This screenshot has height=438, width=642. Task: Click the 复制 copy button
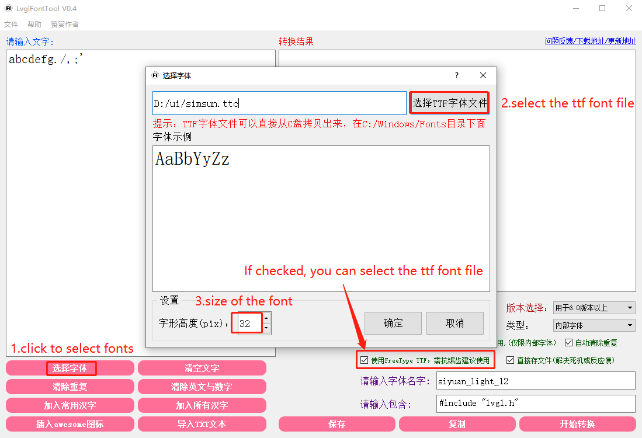[x=457, y=424]
